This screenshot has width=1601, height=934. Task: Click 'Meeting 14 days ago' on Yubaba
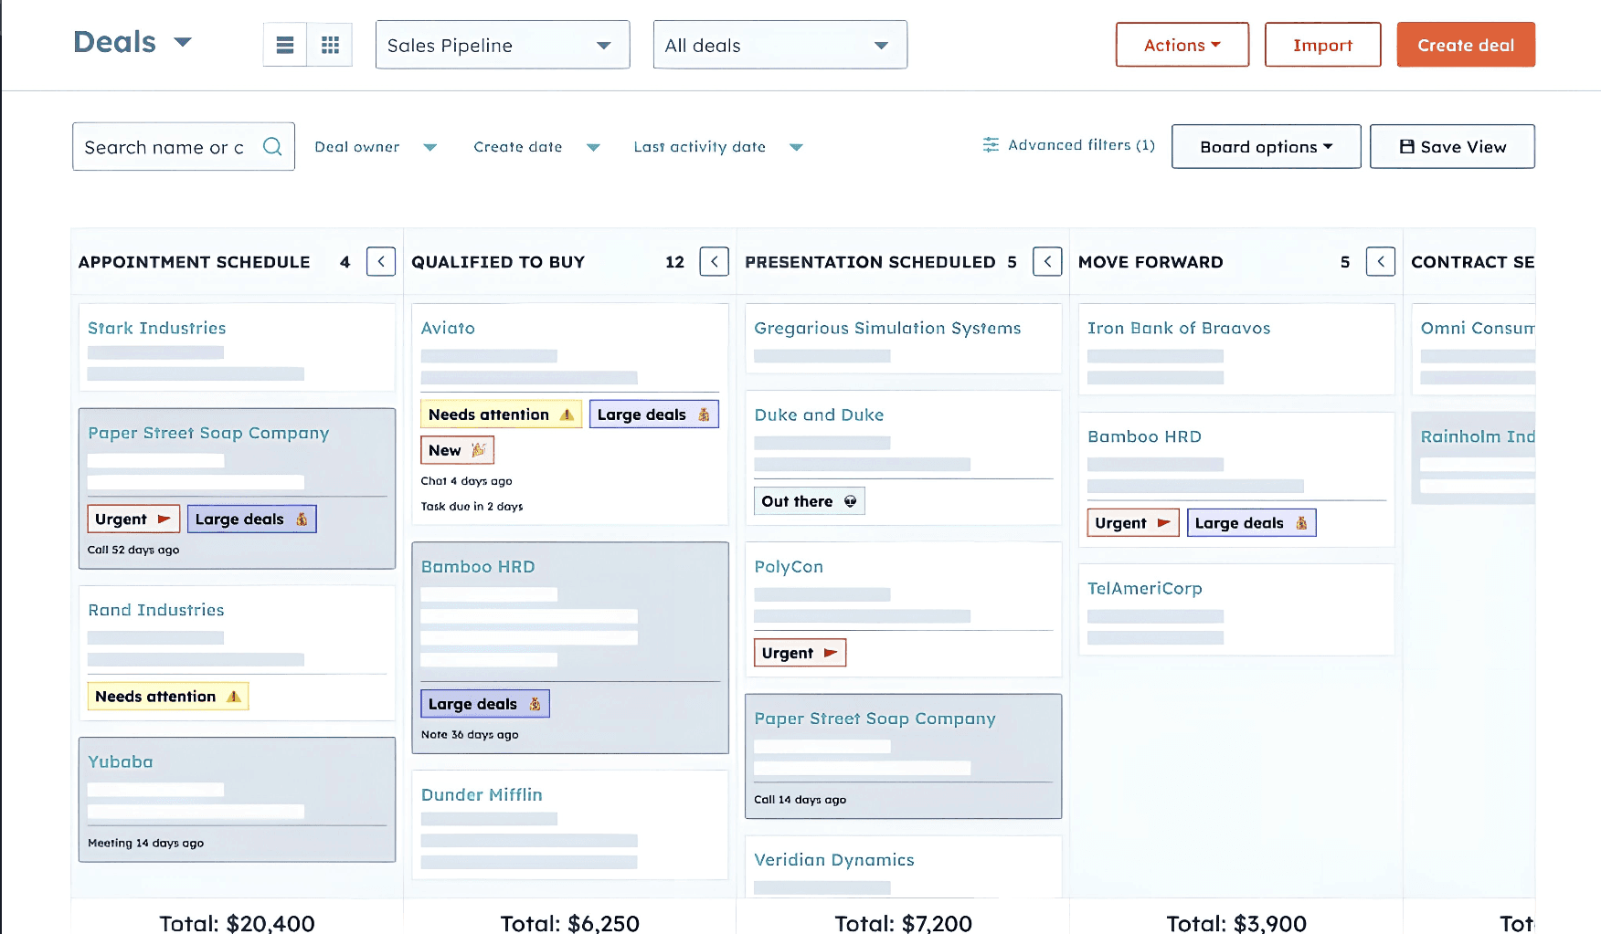pyautogui.click(x=145, y=843)
